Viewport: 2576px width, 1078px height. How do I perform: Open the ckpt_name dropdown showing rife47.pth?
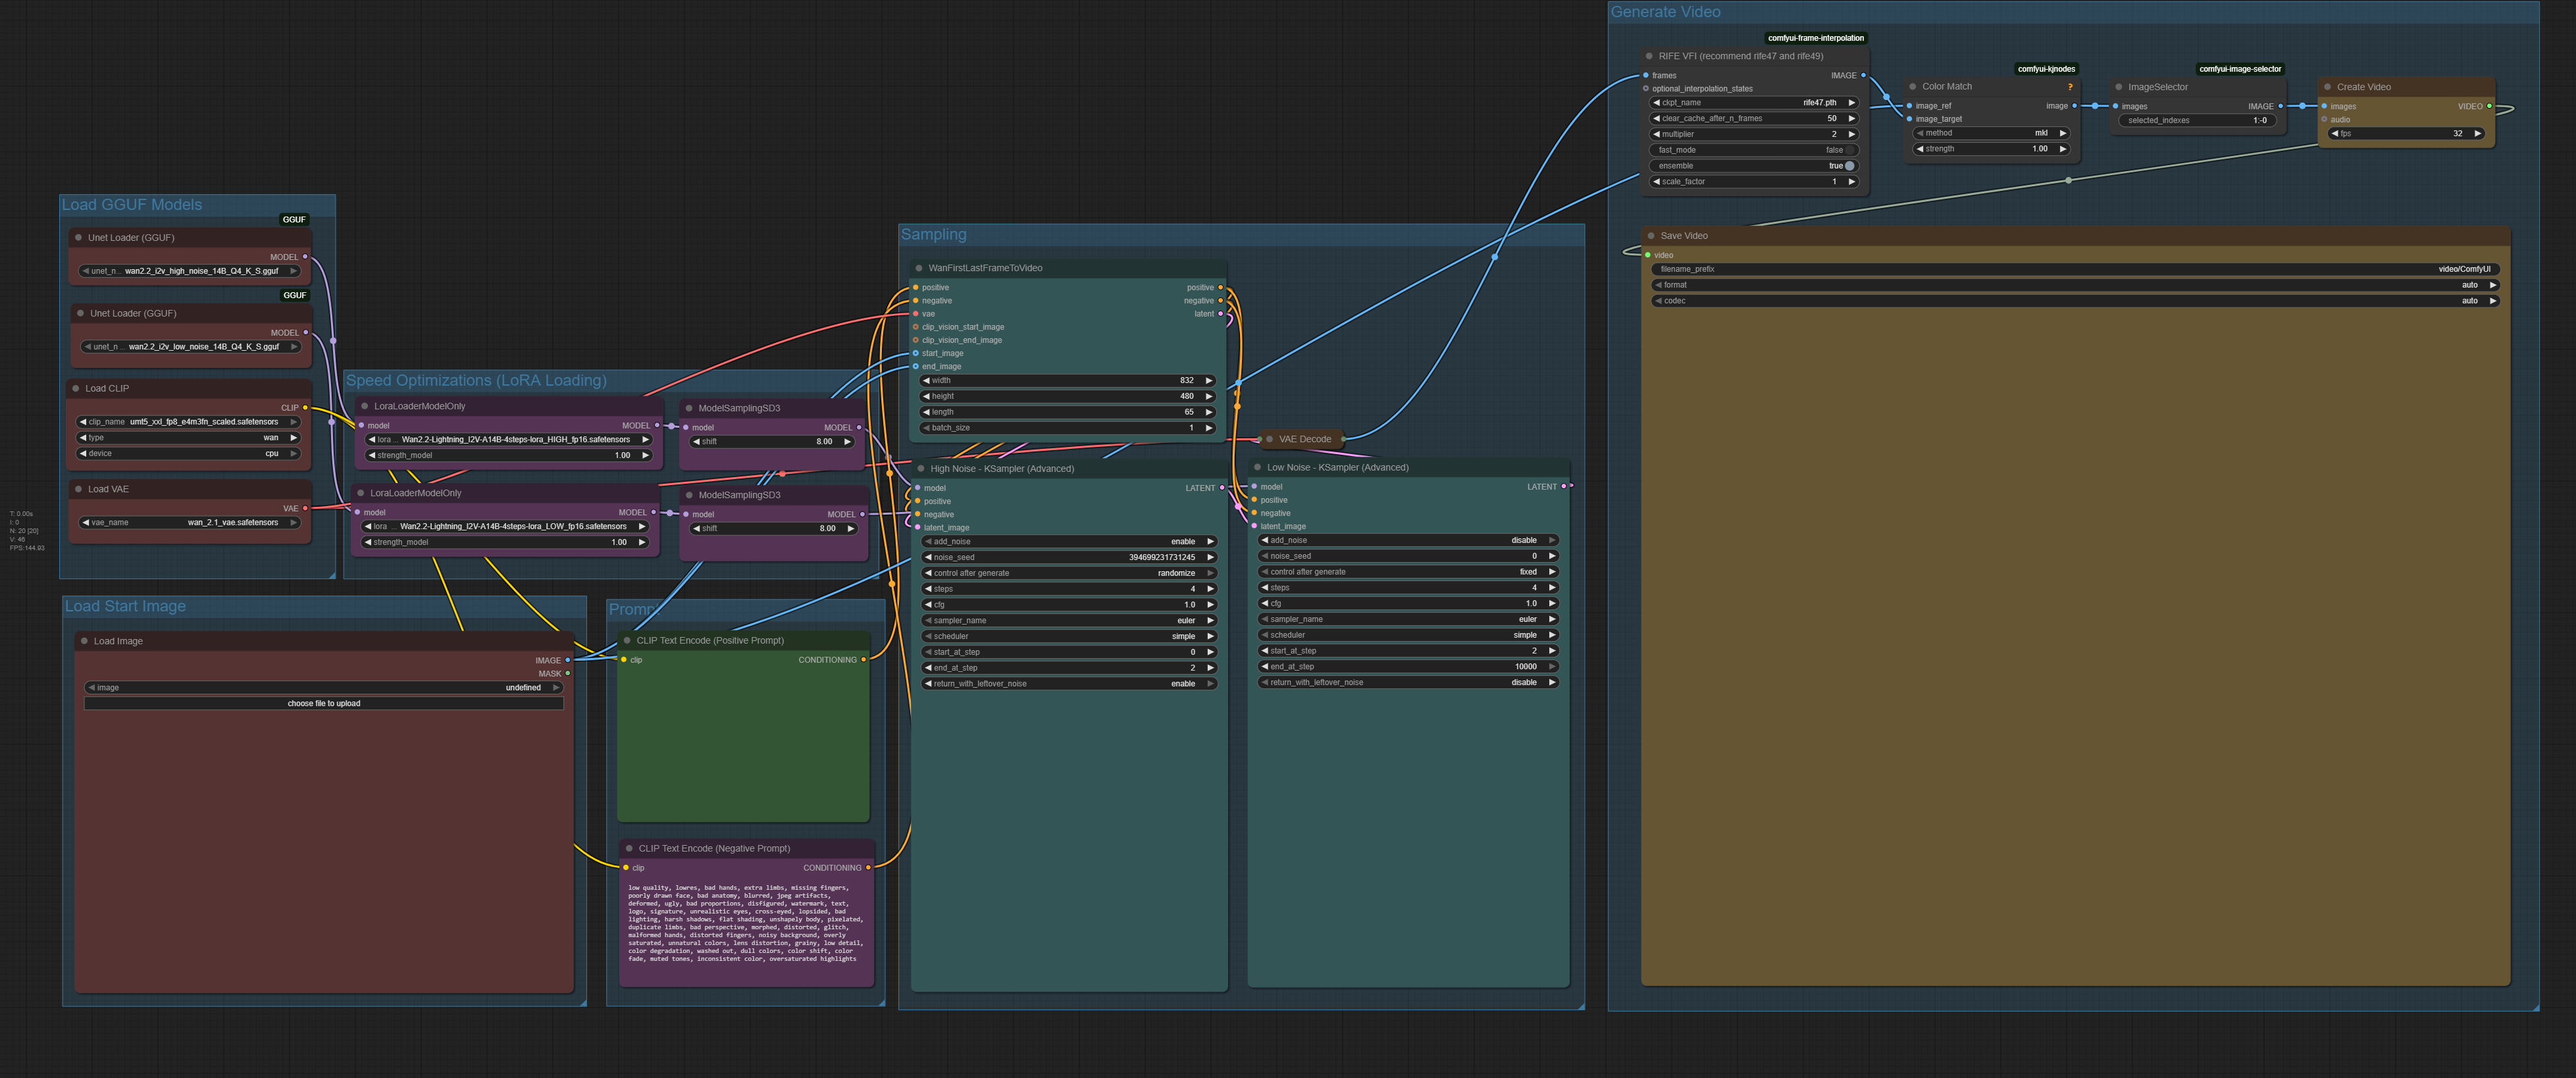pos(1755,102)
